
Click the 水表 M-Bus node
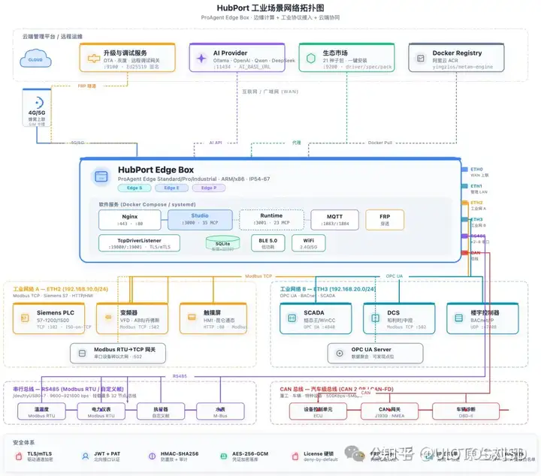(220, 411)
